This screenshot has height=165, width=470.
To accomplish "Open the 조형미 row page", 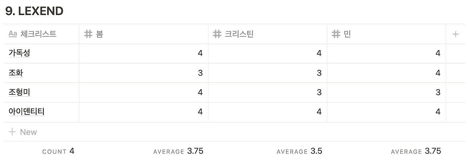I will pyautogui.click(x=19, y=92).
